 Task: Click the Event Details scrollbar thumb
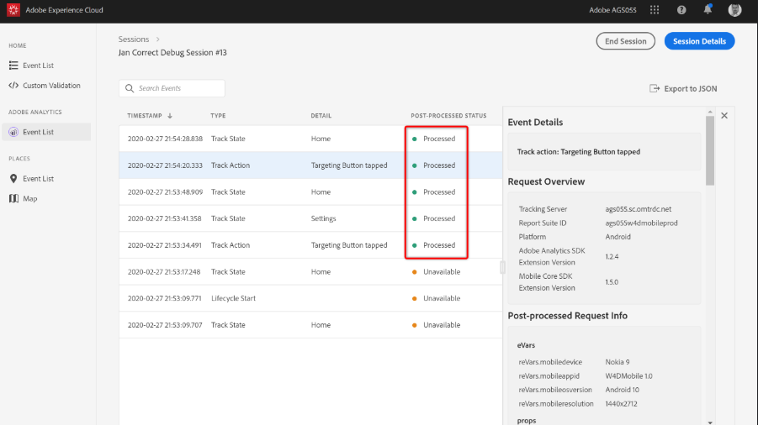[x=710, y=150]
